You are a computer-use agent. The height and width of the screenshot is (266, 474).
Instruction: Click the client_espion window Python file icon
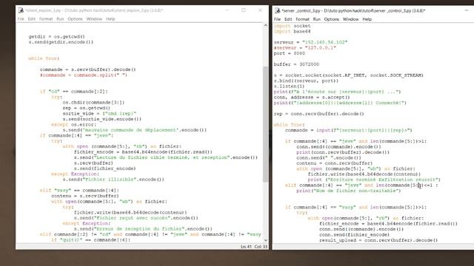pyautogui.click(x=21, y=10)
